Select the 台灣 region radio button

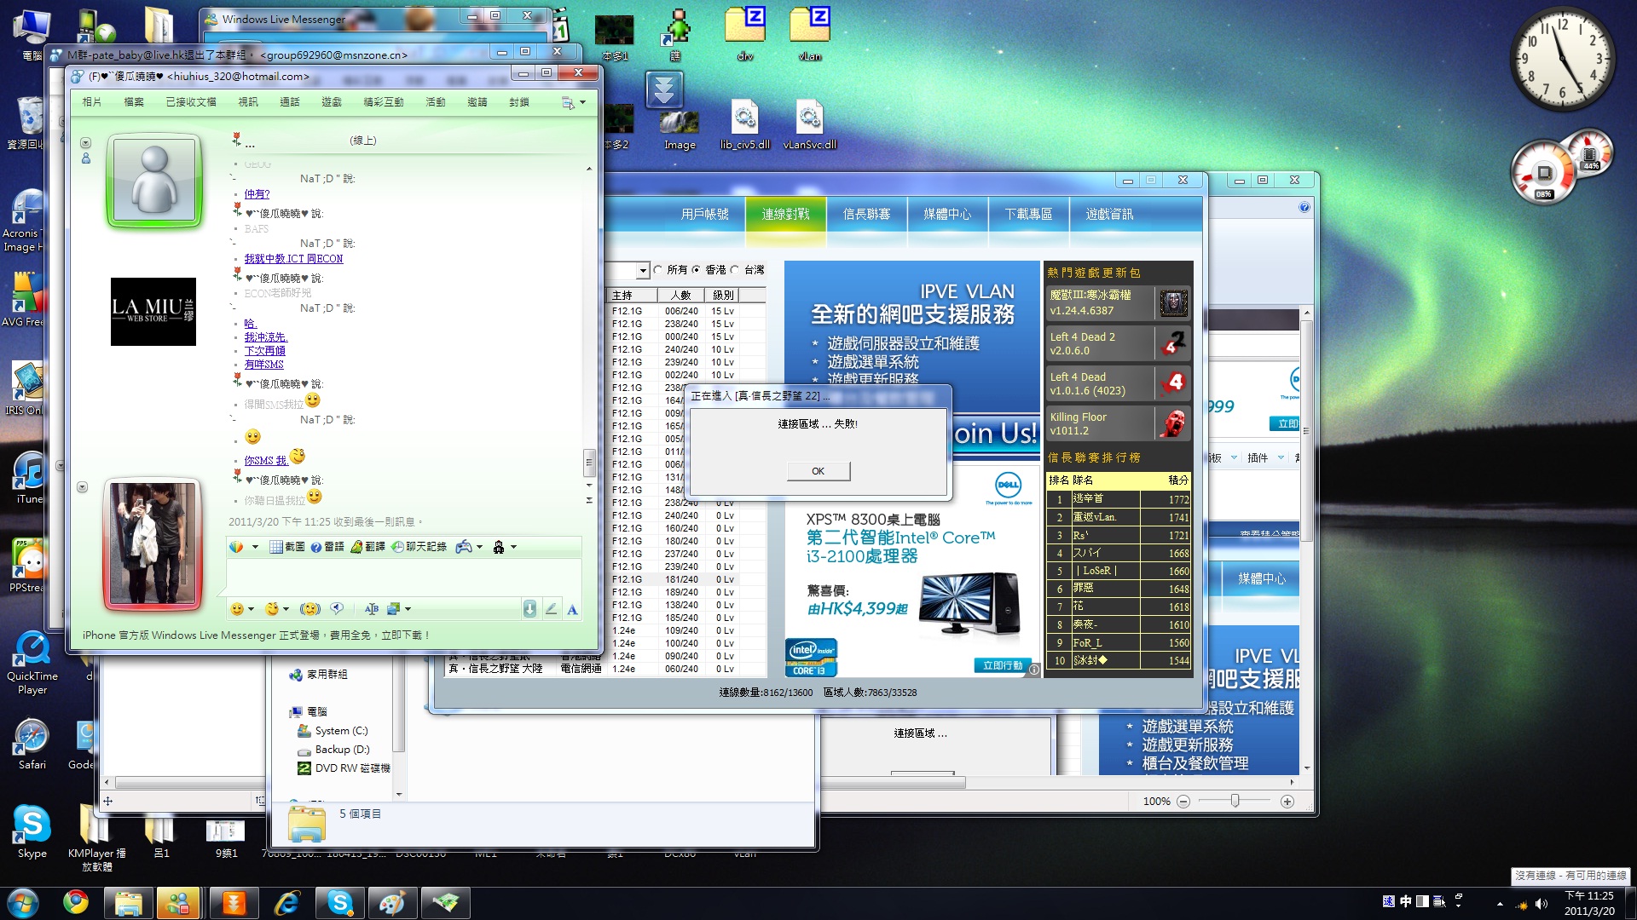[x=735, y=270]
